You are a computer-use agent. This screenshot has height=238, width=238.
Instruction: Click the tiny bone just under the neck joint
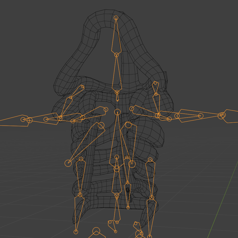(x=117, y=97)
